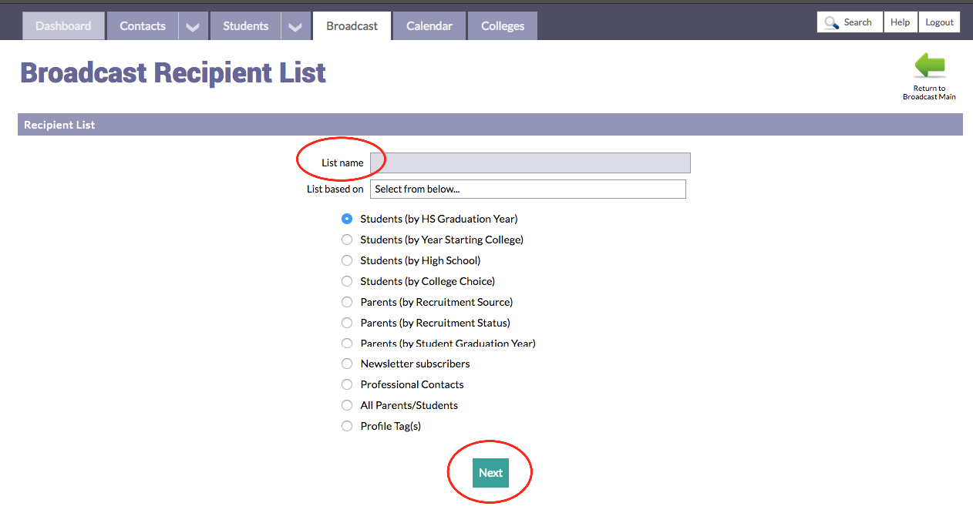Select the Broadcast tab
This screenshot has height=513, width=973.
352,26
